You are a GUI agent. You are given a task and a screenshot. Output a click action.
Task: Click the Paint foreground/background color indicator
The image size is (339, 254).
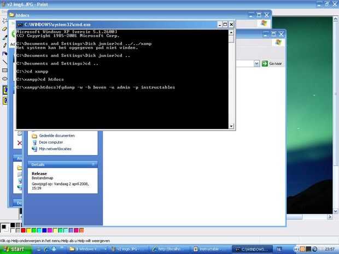click(x=4, y=228)
